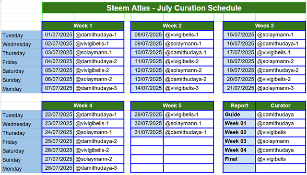Select the Week 2 header cell

point(172,26)
